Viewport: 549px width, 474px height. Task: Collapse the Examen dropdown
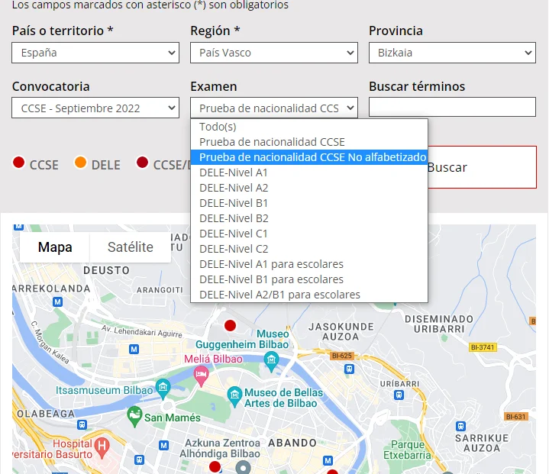[274, 108]
